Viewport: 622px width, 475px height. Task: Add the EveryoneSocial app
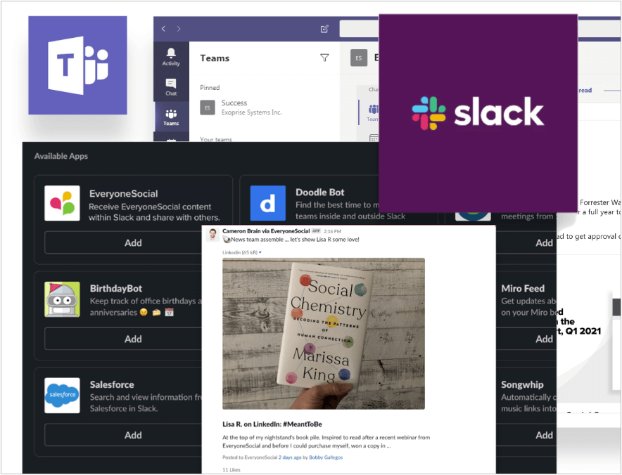[133, 242]
